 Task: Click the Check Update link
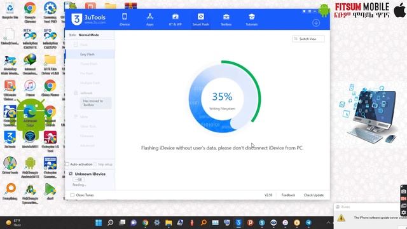314,195
